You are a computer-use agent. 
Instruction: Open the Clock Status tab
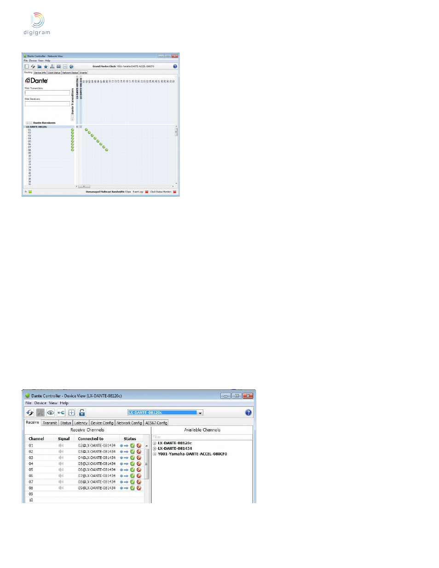pyautogui.click(x=54, y=73)
